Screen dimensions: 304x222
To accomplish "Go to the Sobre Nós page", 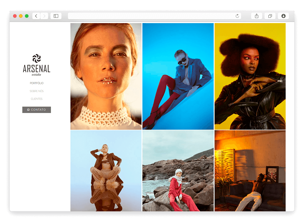I will point(37,91).
